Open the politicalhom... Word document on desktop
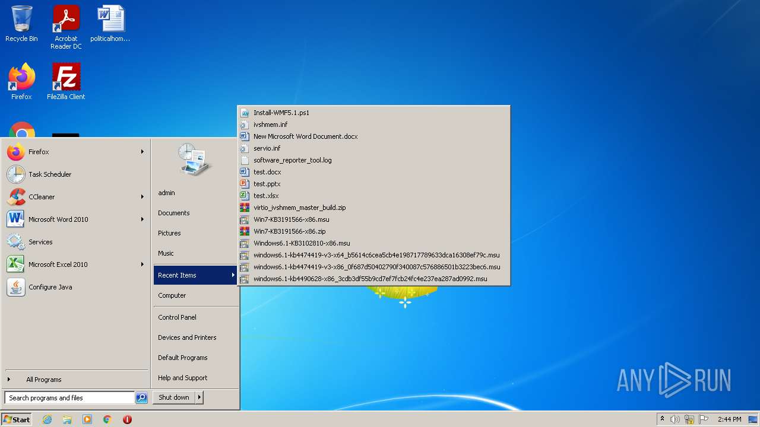This screenshot has width=760, height=427. click(x=110, y=24)
